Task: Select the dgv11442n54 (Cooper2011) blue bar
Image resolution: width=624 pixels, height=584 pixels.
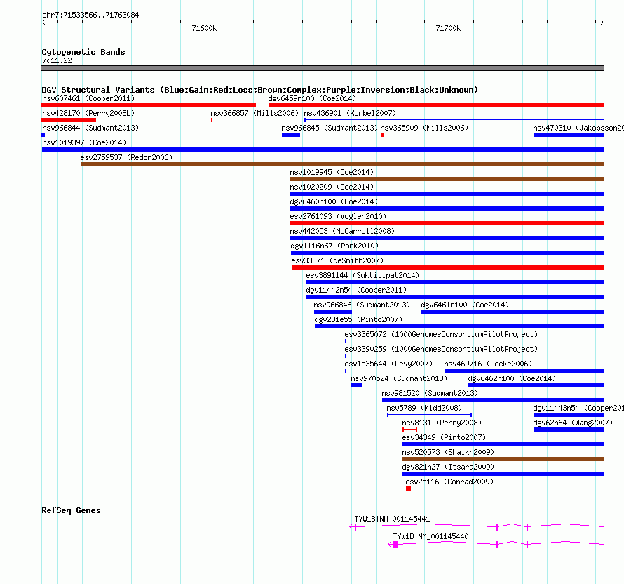Action: (x=455, y=297)
